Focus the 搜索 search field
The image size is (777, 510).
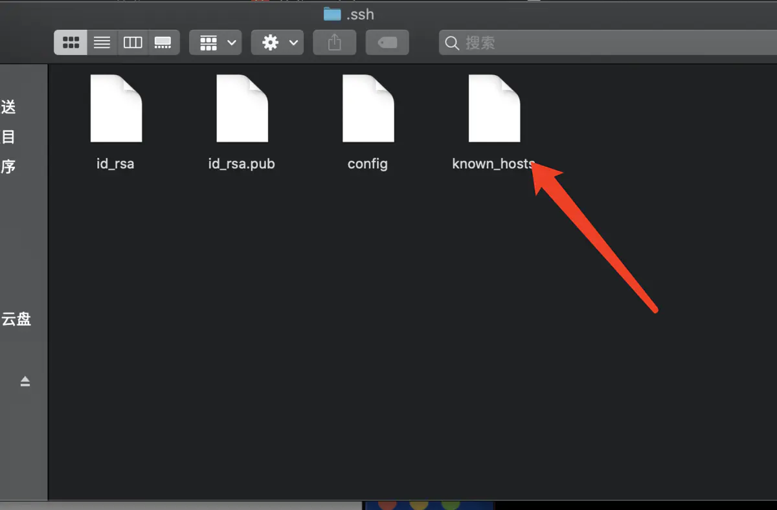[607, 43]
